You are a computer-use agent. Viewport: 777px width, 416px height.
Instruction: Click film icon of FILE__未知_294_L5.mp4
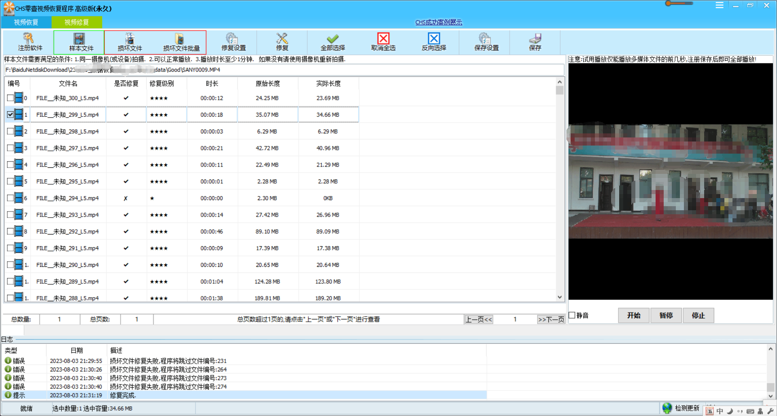click(x=18, y=198)
